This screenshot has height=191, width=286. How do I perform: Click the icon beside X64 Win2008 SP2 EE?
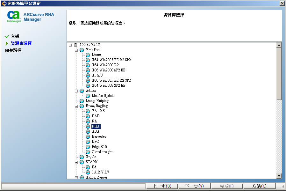pos(88,86)
